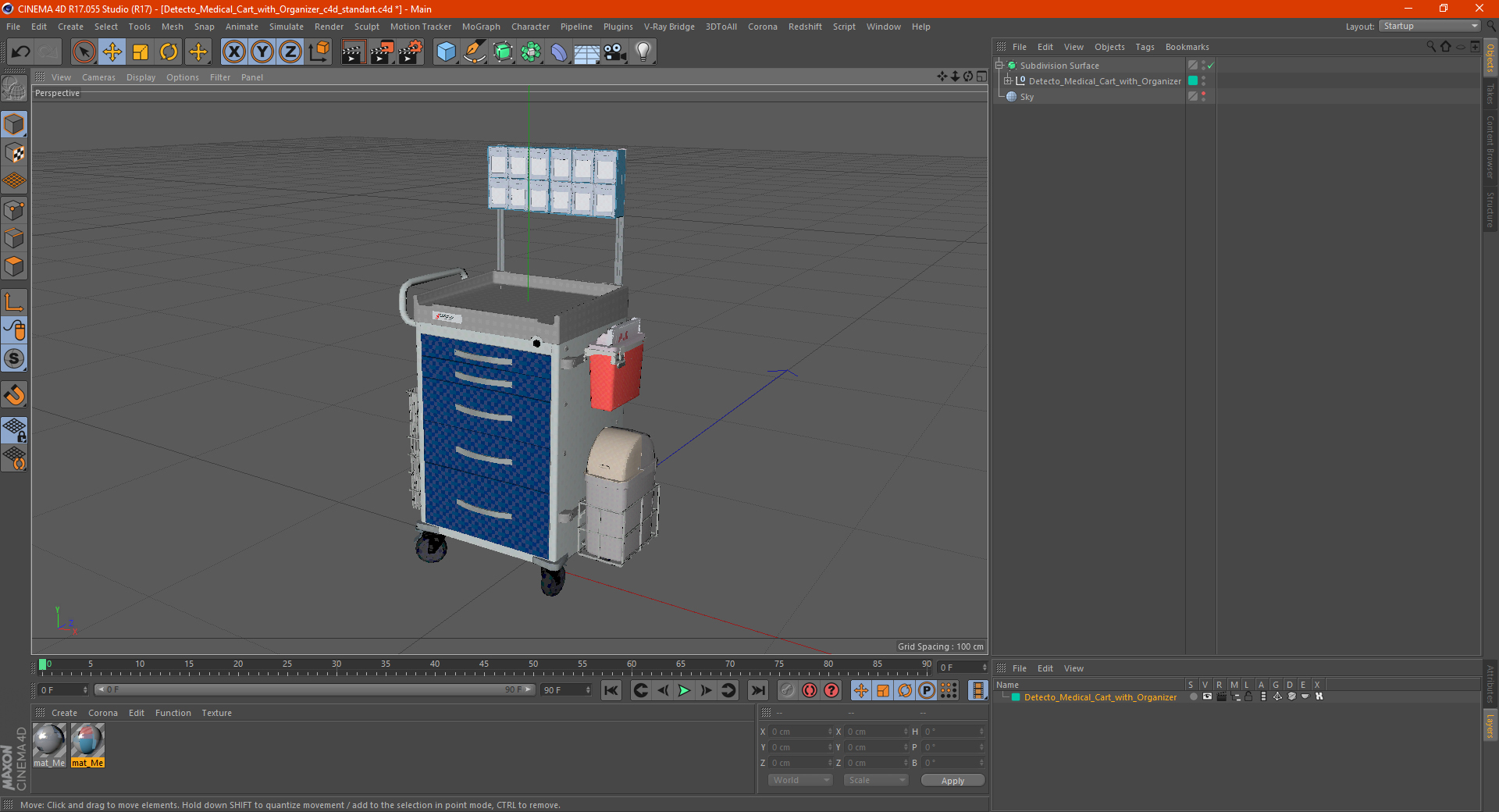Image resolution: width=1499 pixels, height=812 pixels.
Task: Add a Subdivision Surface generator
Action: coord(503,52)
